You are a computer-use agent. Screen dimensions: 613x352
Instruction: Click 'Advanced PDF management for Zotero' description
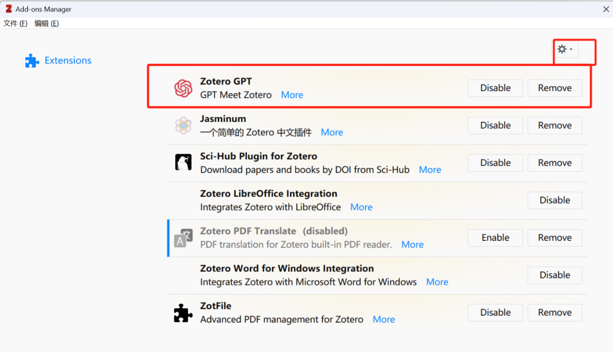coord(282,320)
